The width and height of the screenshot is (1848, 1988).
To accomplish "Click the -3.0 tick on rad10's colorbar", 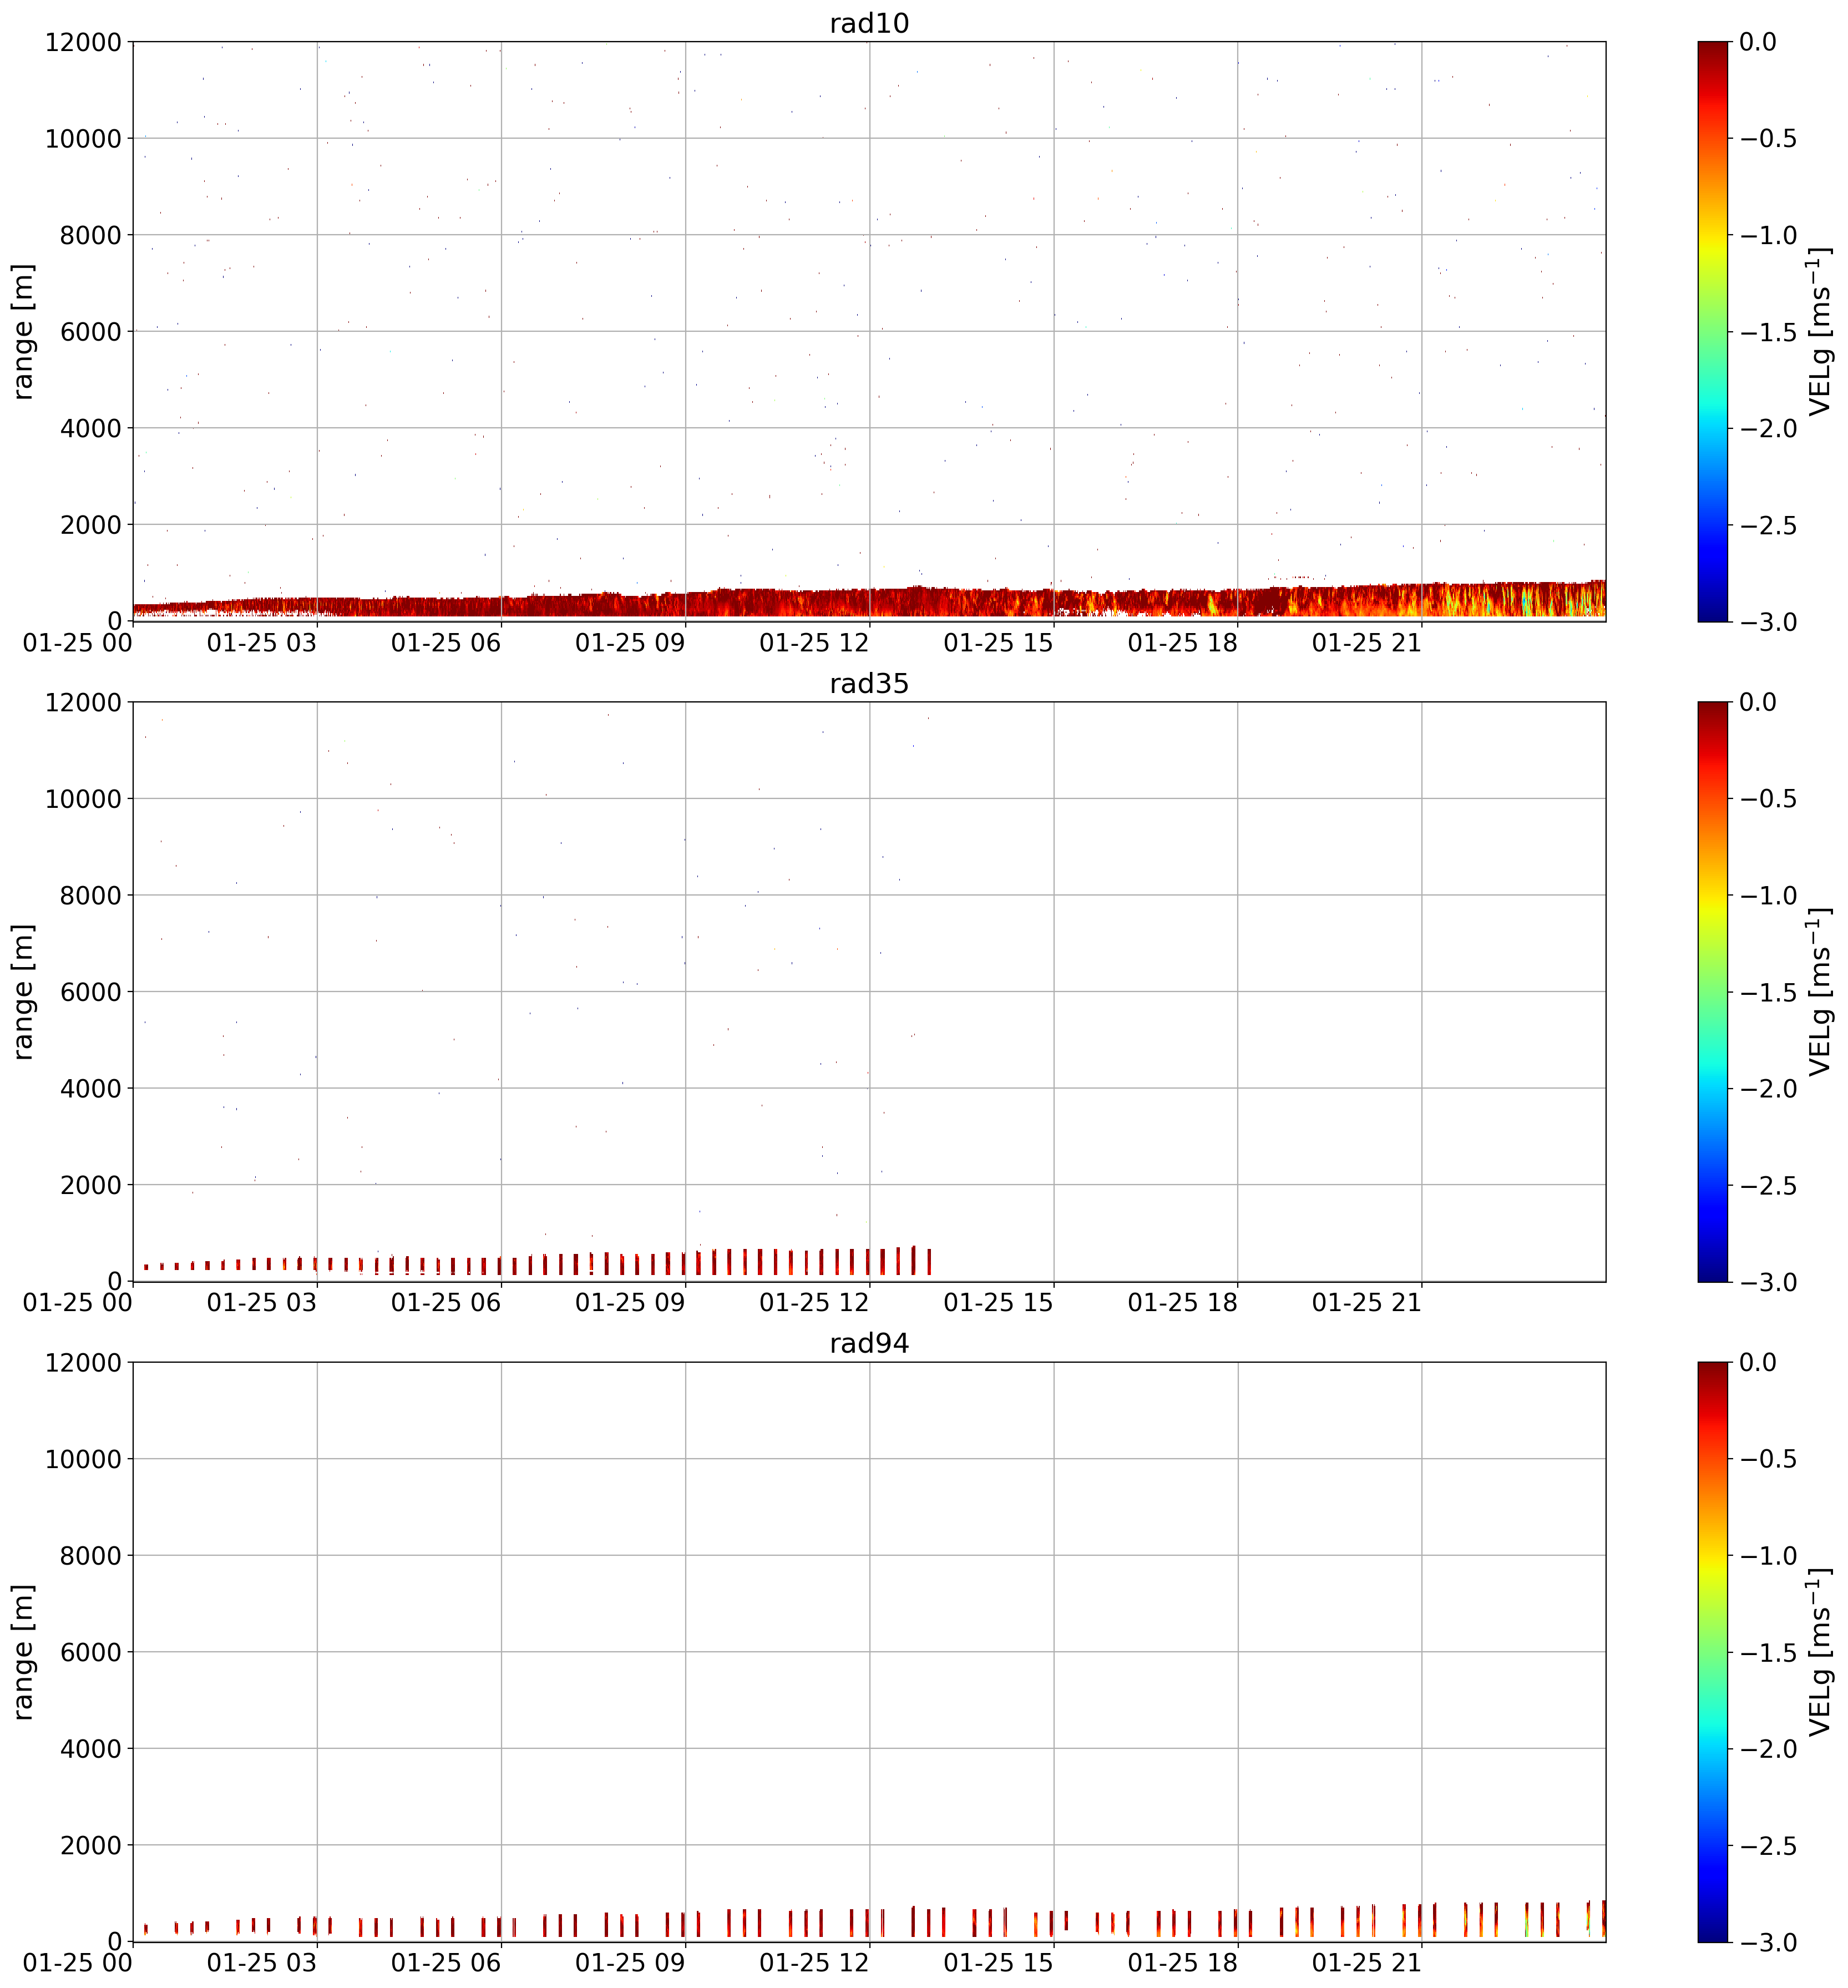I will coord(1768,621).
